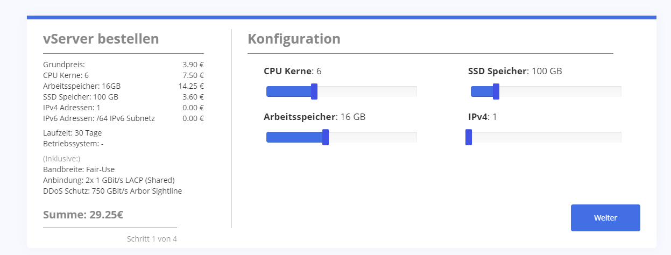
Task: Click the empty Arbeitsspeicher slider track
Action: tap(372, 137)
